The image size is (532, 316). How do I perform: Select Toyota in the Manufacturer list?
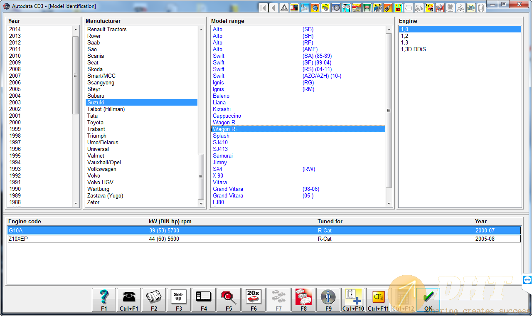pos(95,122)
